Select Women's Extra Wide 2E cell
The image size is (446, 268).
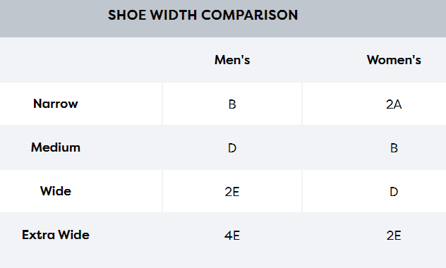374,236
